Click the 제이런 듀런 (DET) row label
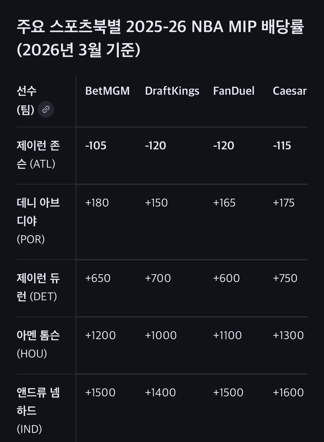Screen dimensions: 324x442 [x=38, y=287]
